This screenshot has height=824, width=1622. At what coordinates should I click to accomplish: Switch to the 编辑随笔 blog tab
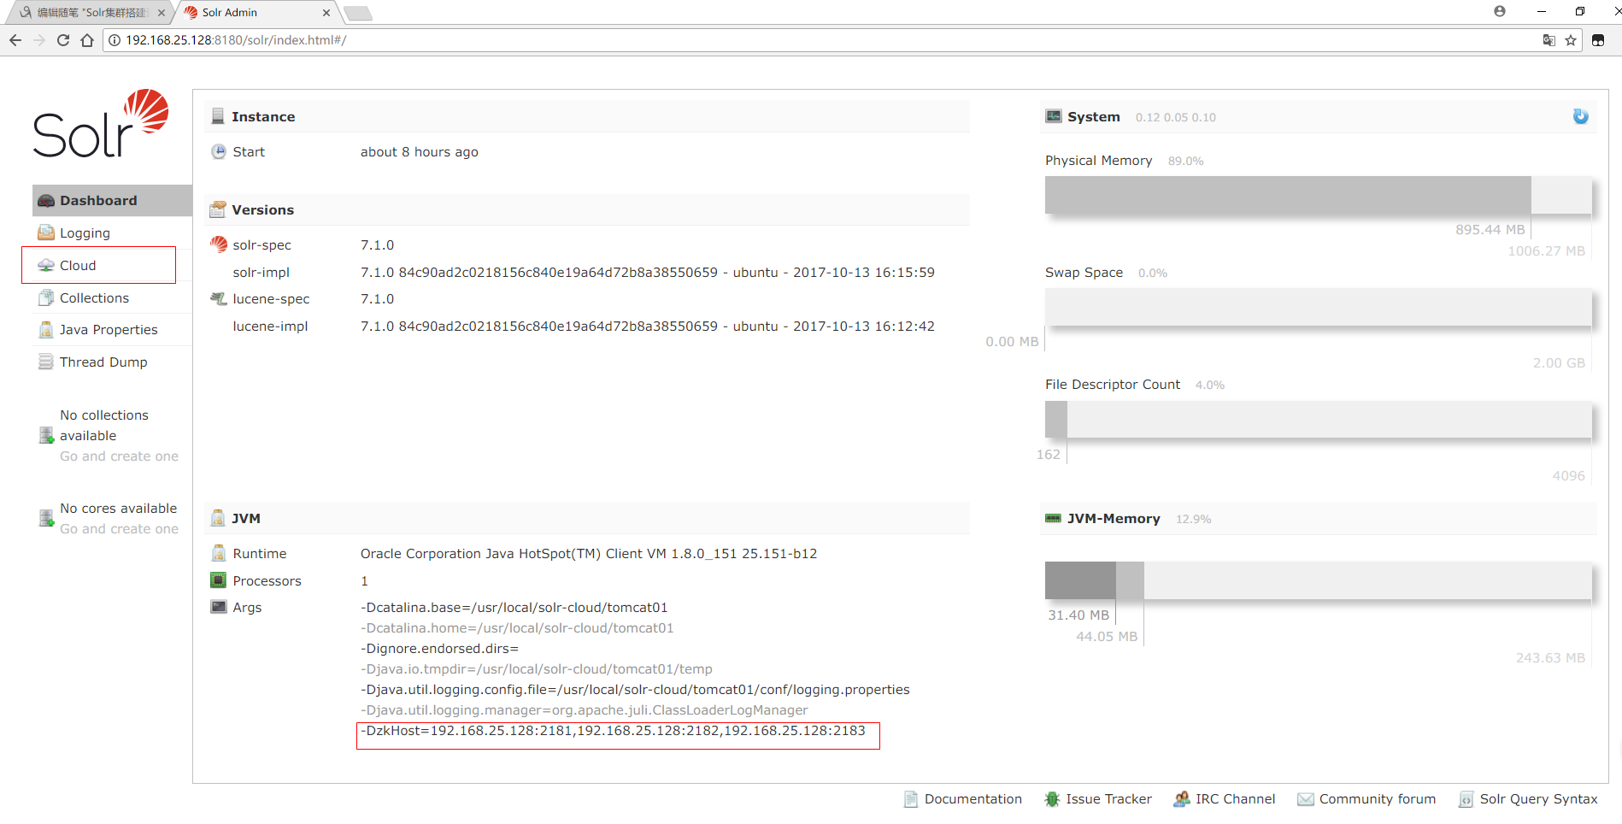click(85, 12)
